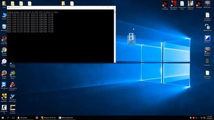
Task: Open the iTunes desktop shortcut
Action: pos(4,62)
